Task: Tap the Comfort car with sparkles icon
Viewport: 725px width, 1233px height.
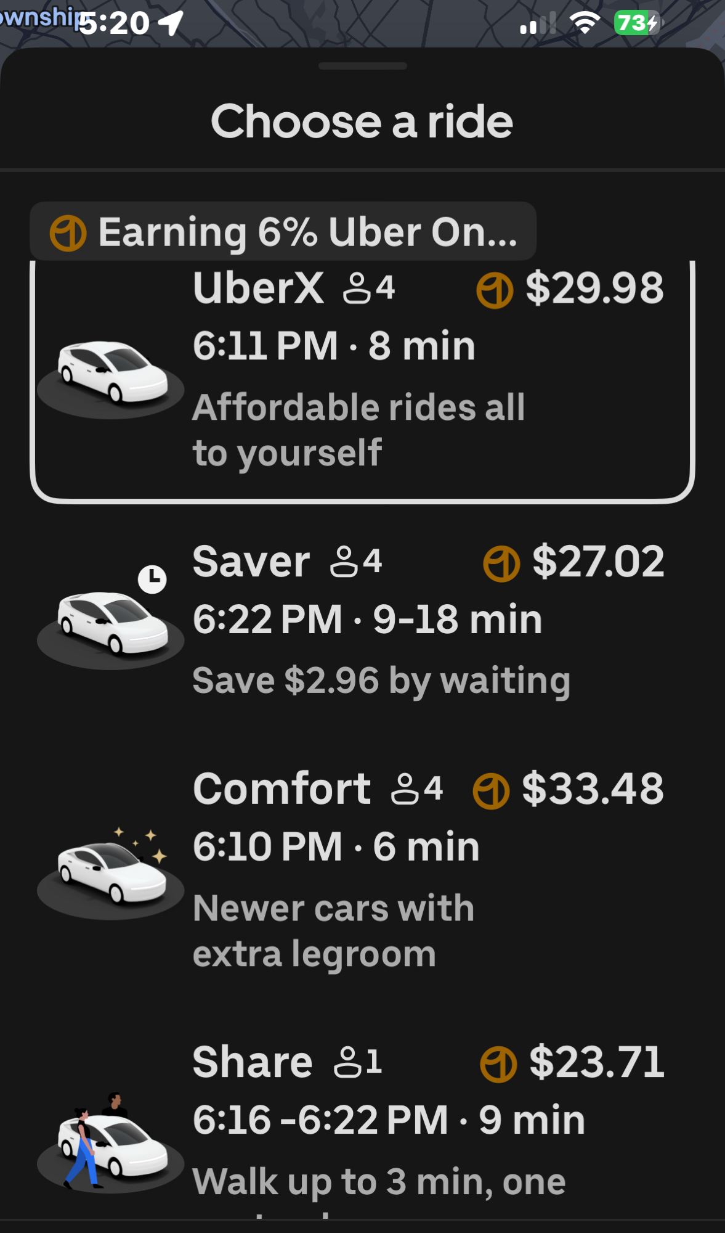Action: (x=111, y=872)
